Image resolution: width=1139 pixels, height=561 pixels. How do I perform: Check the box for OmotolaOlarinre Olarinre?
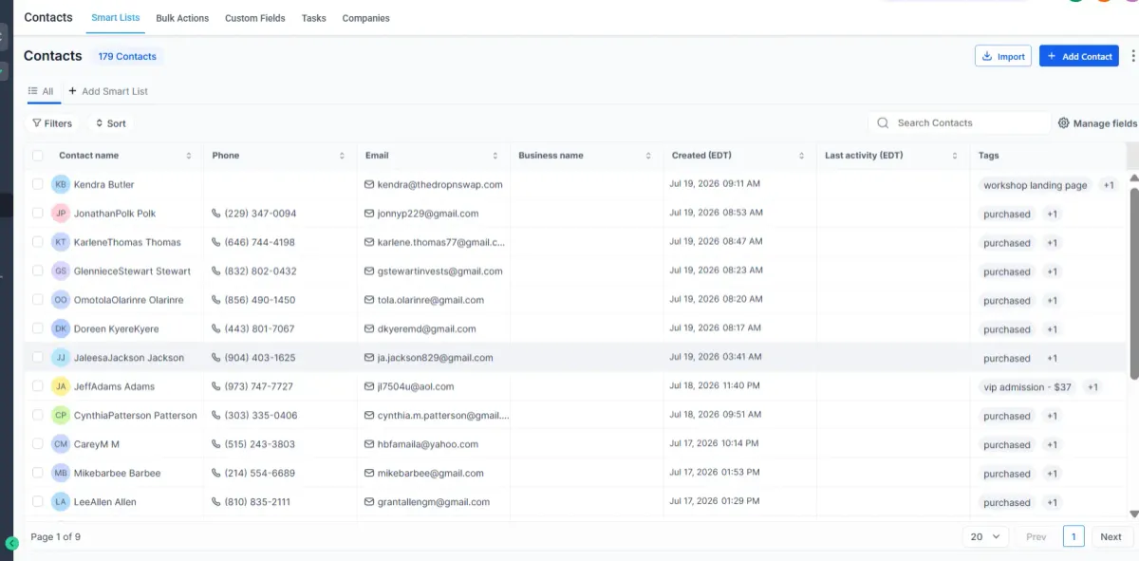coord(38,300)
